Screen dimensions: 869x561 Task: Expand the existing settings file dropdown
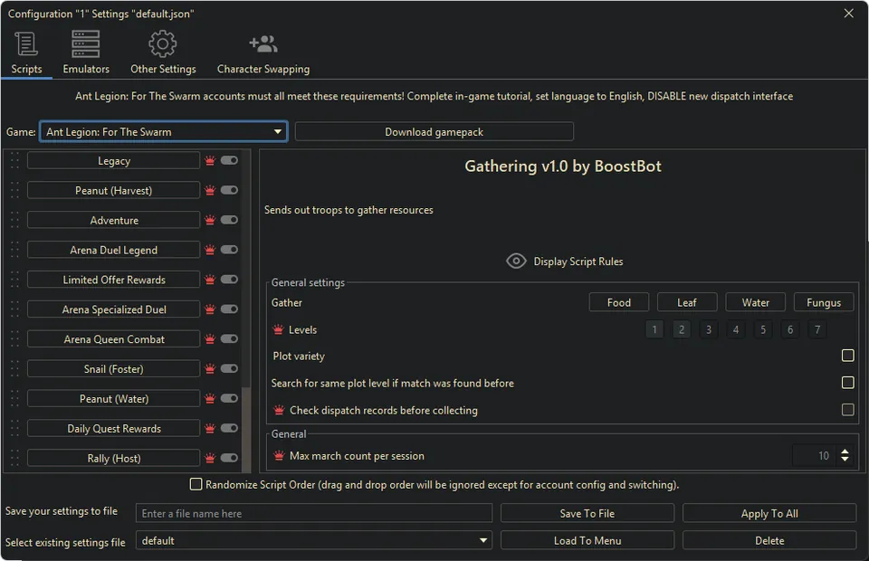[314, 540]
